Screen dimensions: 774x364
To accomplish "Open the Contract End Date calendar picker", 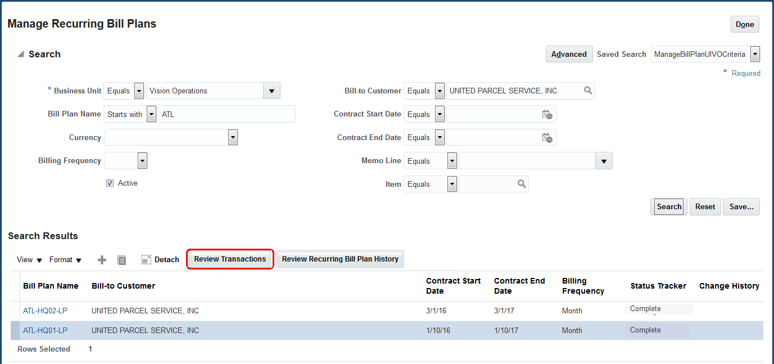I will pyautogui.click(x=547, y=137).
